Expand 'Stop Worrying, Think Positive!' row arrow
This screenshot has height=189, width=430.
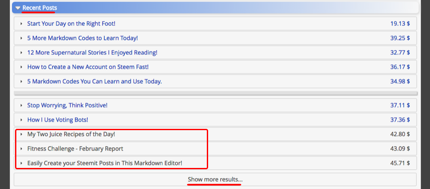point(21,106)
